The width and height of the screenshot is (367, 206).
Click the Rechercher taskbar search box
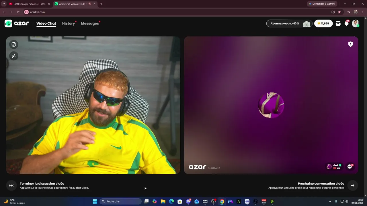pos(121,201)
